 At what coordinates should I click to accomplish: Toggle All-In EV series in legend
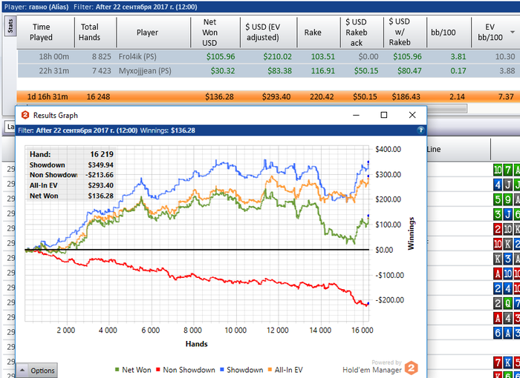285,370
